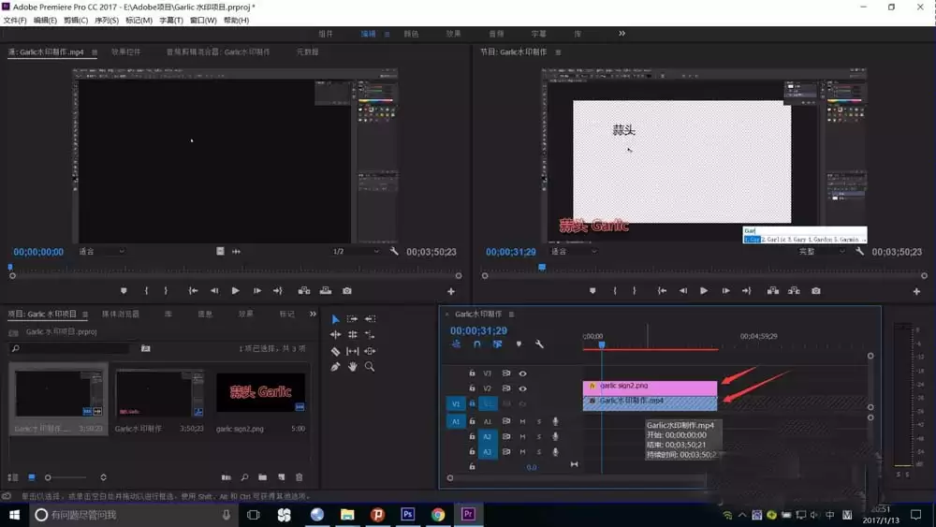Export frame with Program Monitor camera icon
936x527 pixels.
pos(816,291)
